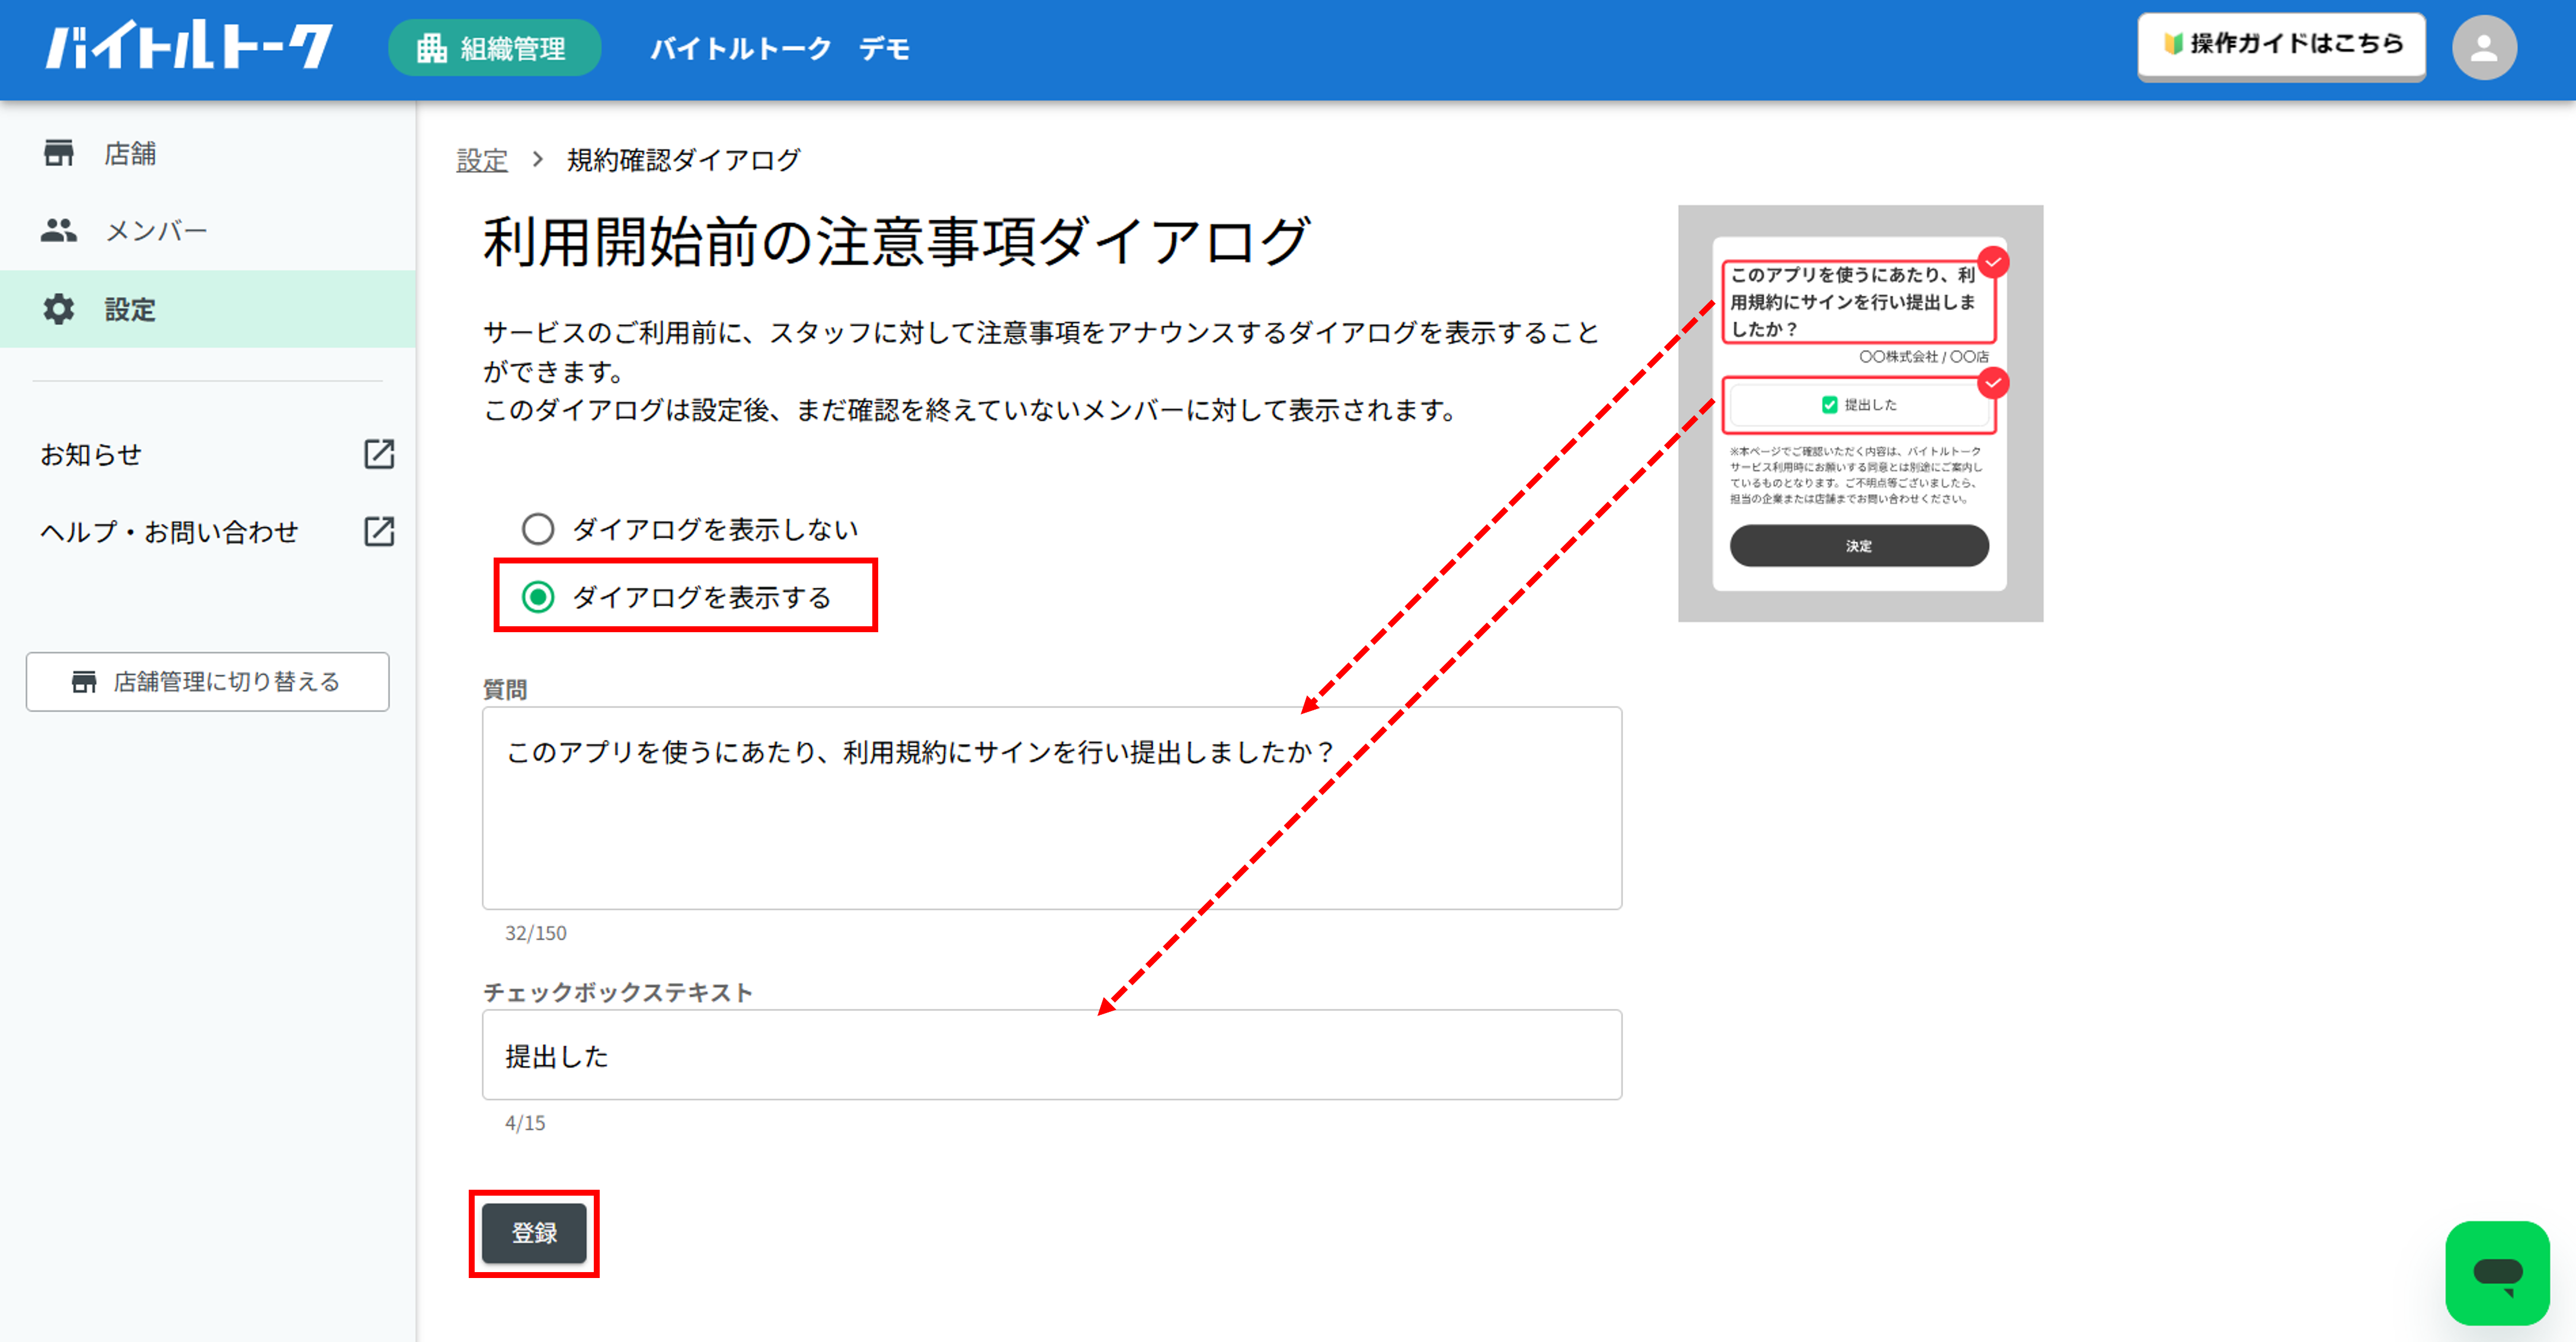Focus the チェックボックステキスト input field
This screenshot has height=1342, width=2576.
tap(1052, 1055)
